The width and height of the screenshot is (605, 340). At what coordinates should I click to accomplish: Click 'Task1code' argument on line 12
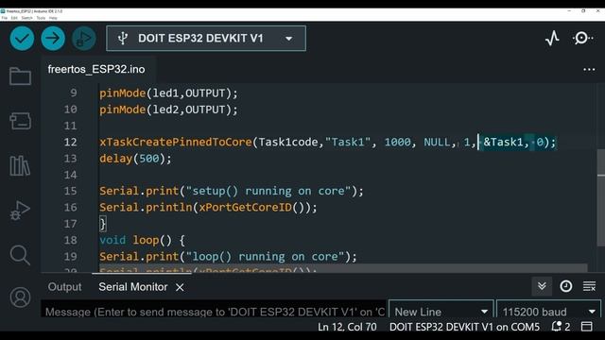tap(288, 142)
